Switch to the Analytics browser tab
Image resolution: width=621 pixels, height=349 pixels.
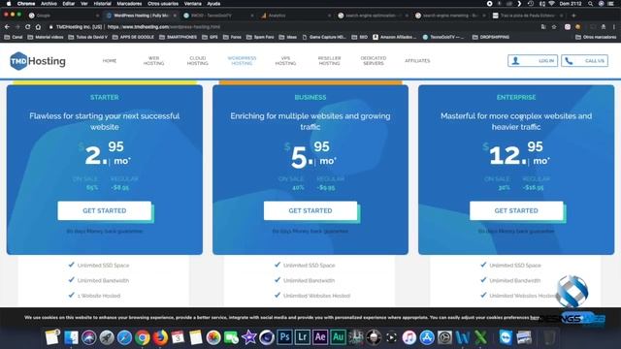pyautogui.click(x=294, y=16)
